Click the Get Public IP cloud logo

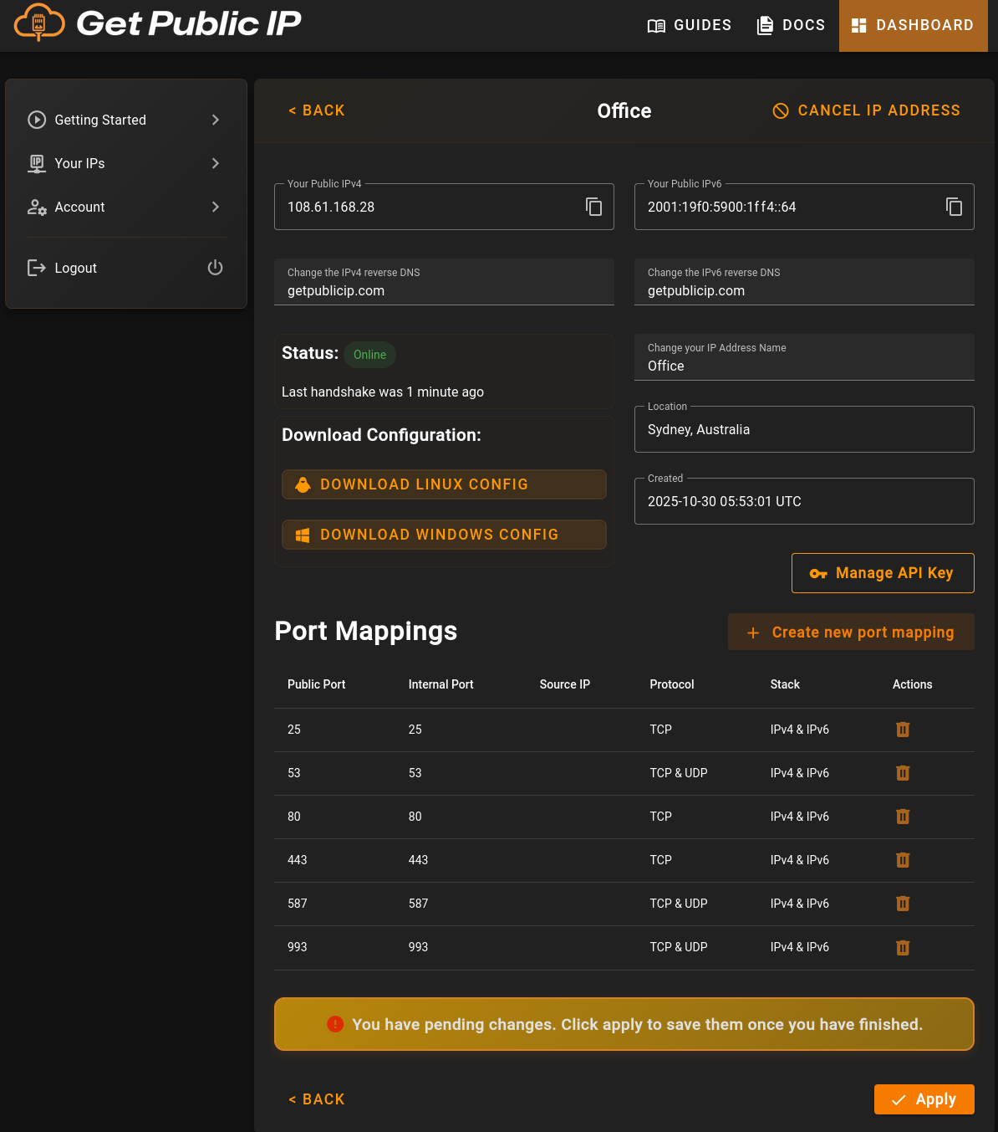39,23
